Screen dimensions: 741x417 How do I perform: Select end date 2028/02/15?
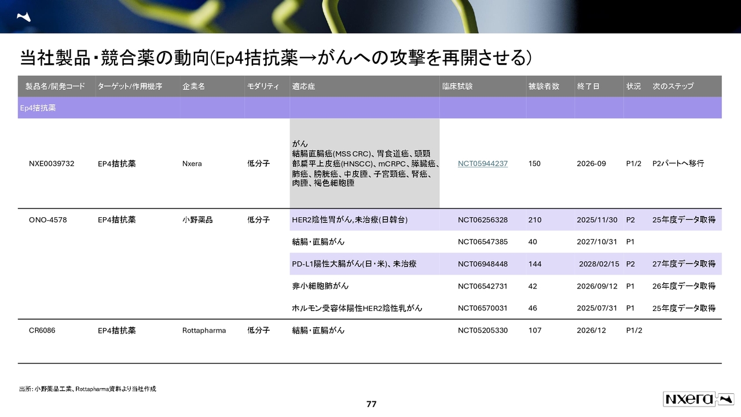pos(599,264)
